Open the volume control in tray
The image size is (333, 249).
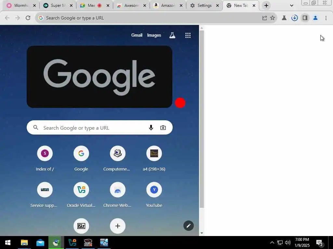coord(288,243)
